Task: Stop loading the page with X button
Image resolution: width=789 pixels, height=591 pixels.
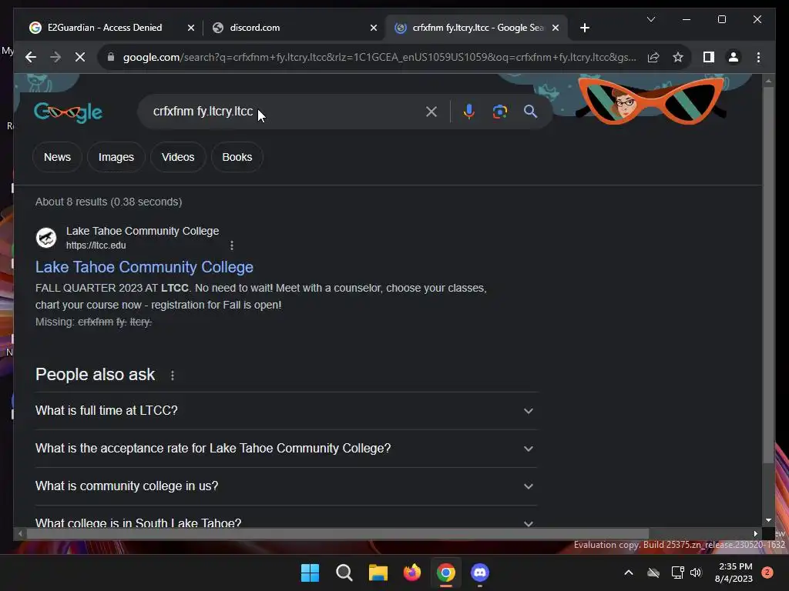Action: (x=80, y=57)
